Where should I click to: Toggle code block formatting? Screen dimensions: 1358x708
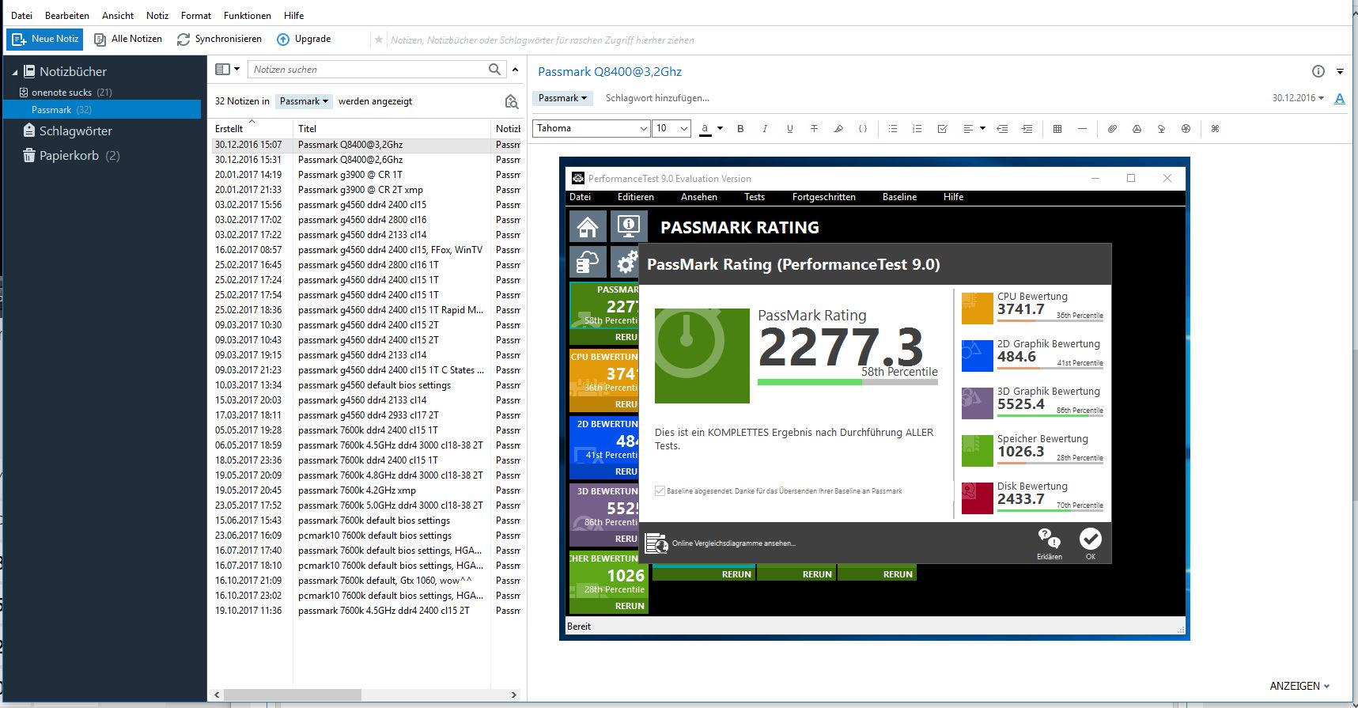pyautogui.click(x=863, y=129)
